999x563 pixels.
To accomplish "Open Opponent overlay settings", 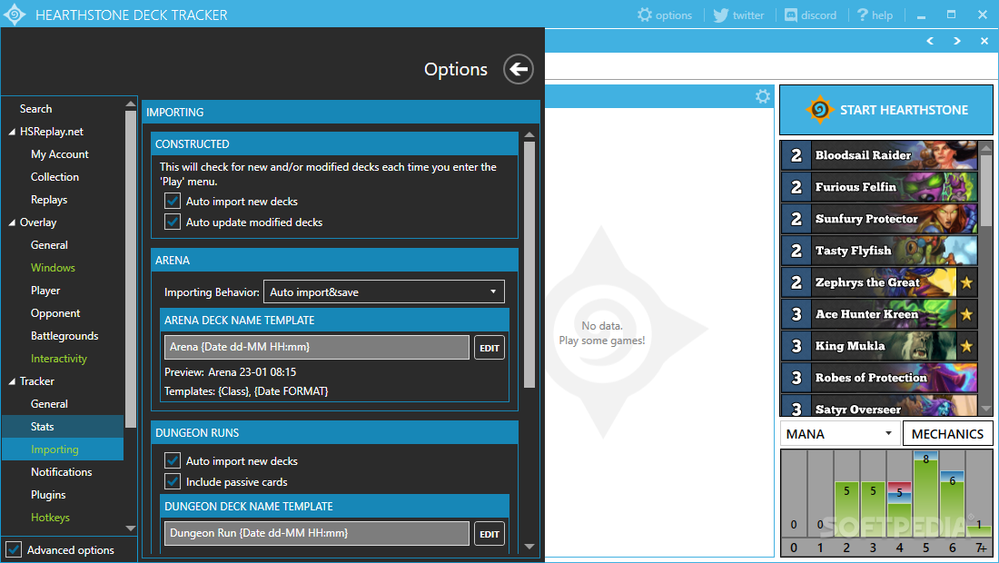I will (55, 313).
